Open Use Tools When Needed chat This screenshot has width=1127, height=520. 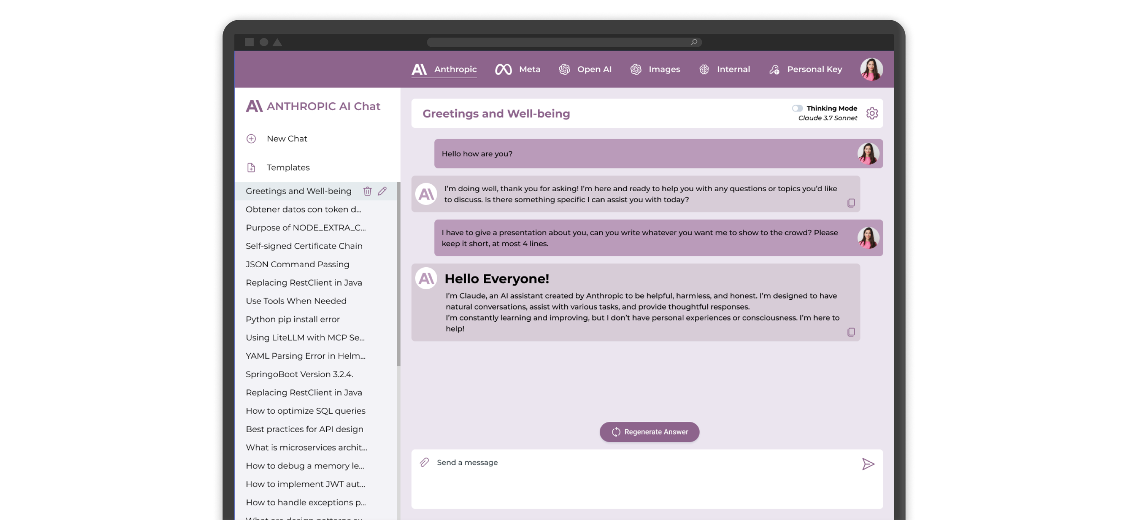pyautogui.click(x=296, y=301)
